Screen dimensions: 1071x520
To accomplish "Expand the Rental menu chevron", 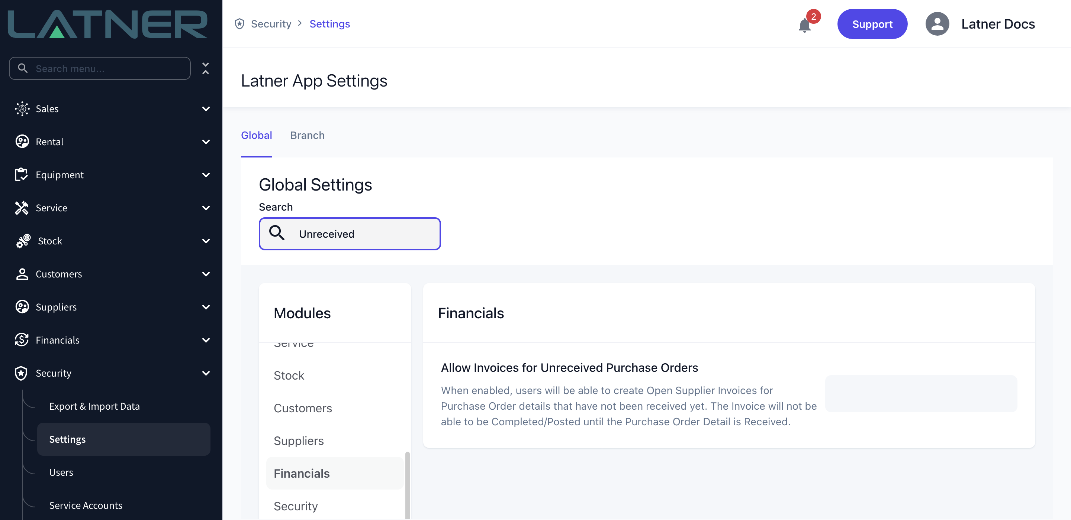I will tap(206, 142).
